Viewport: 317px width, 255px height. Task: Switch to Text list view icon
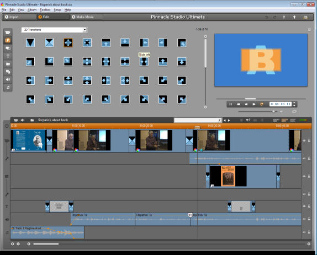pyautogui.click(x=293, y=121)
